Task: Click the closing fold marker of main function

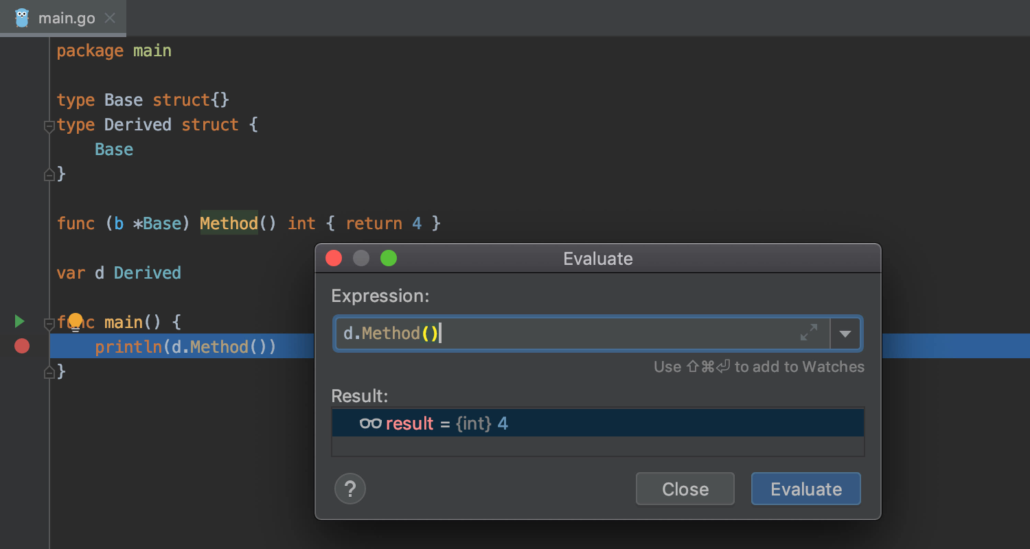Action: (x=49, y=373)
